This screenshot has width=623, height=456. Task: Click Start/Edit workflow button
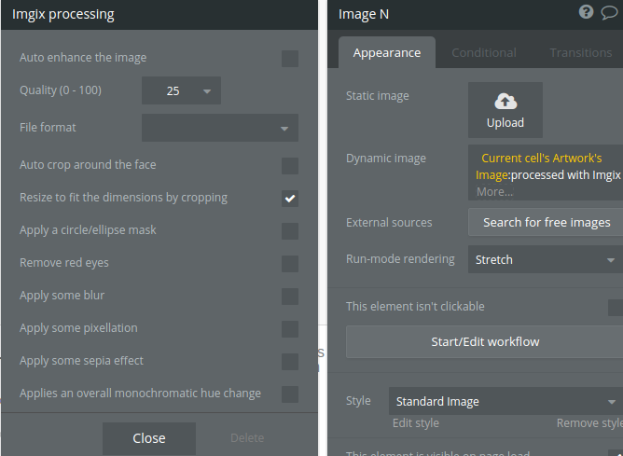[x=485, y=342]
